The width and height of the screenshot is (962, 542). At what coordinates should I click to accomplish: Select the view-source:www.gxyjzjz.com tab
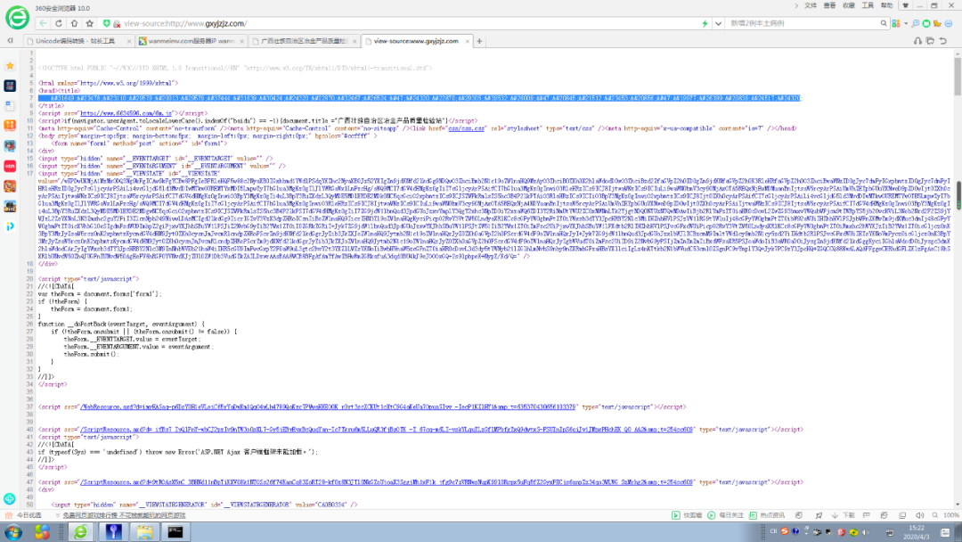(x=417, y=41)
